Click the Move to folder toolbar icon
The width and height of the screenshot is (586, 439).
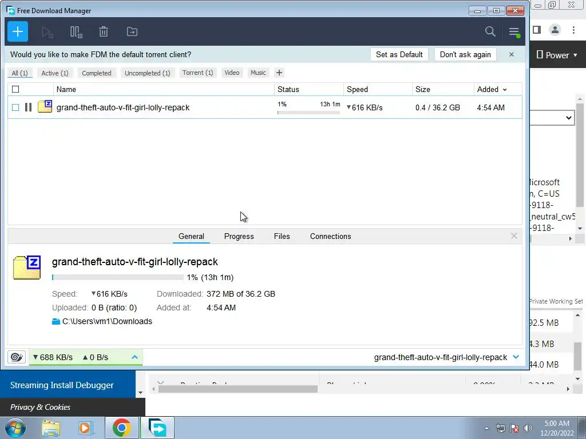(x=132, y=32)
